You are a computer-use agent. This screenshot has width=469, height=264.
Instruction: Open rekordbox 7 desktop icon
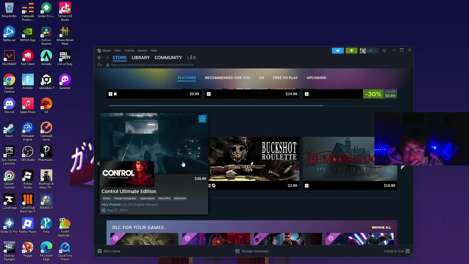click(46, 82)
